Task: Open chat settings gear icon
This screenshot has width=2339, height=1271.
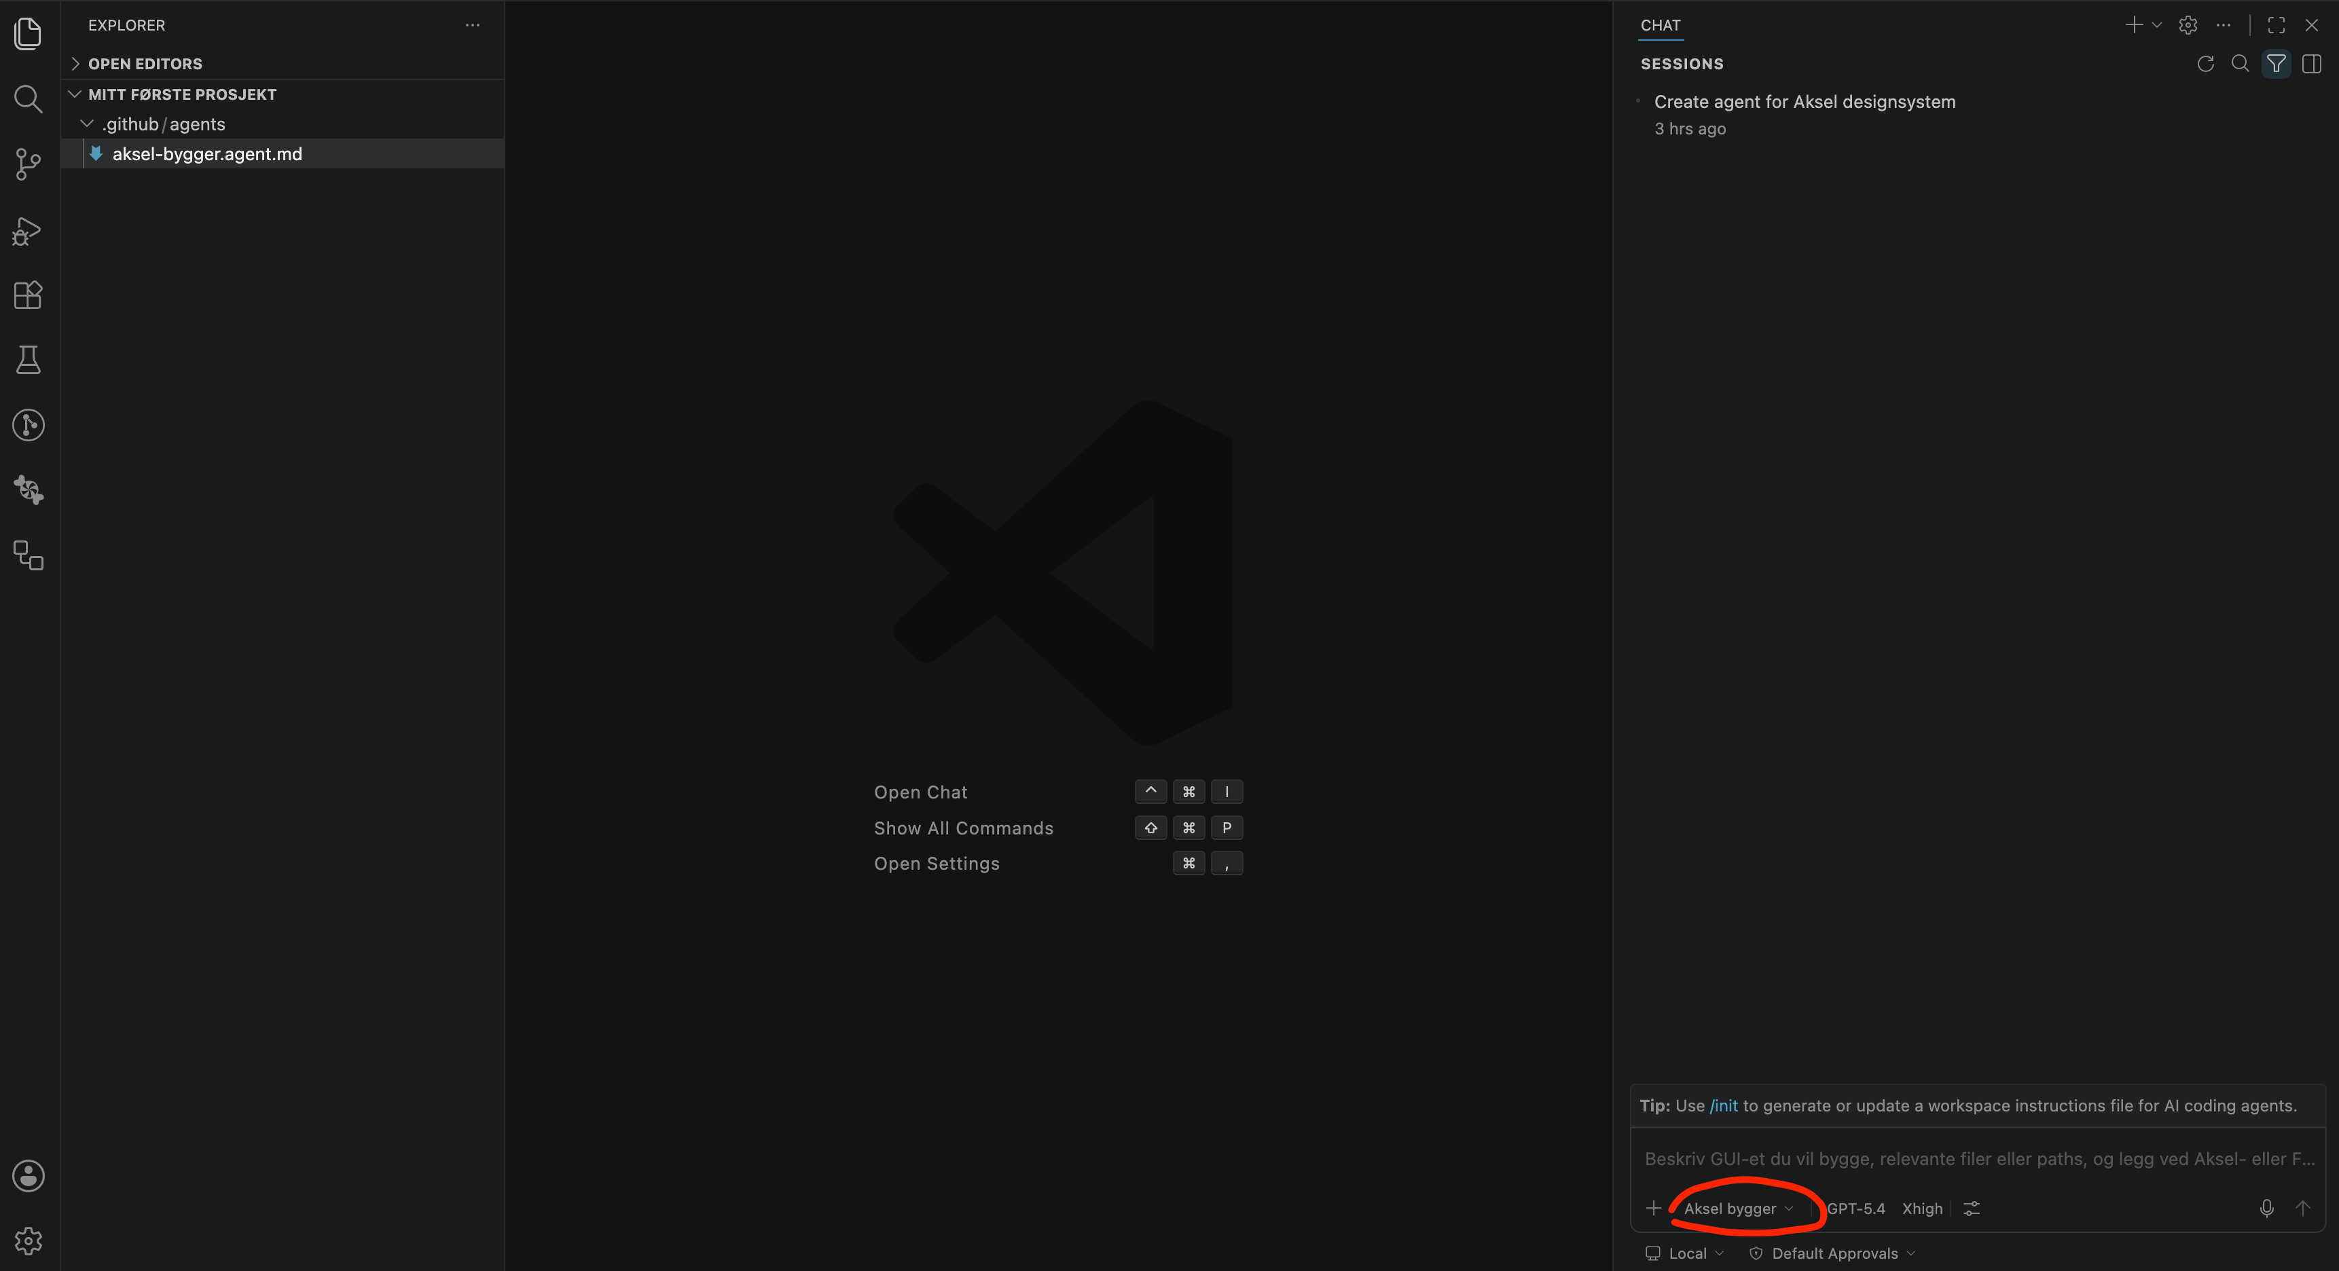Action: 2188,25
